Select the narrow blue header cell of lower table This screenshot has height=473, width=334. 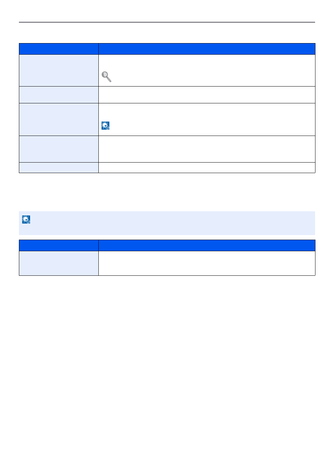(x=59, y=246)
